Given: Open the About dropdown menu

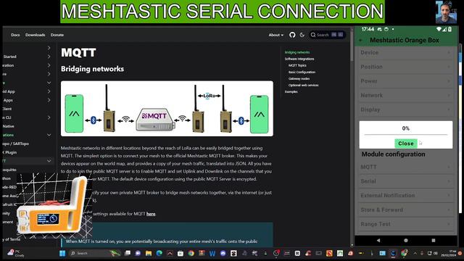Looking at the screenshot, I should click(x=275, y=35).
